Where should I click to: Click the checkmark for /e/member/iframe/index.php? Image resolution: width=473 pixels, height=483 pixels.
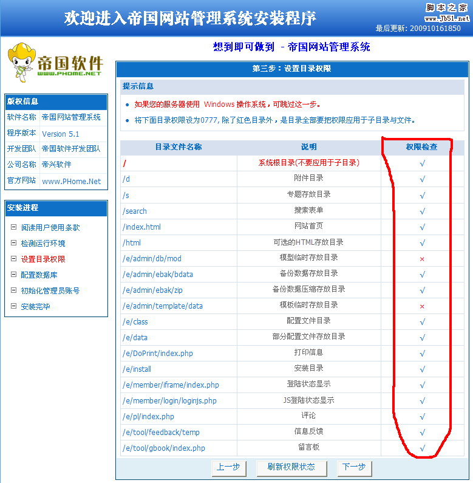[423, 385]
